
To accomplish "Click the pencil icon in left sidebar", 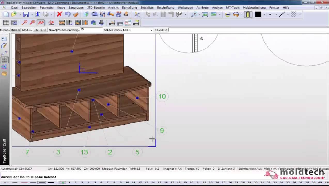I will [x=4, y=46].
